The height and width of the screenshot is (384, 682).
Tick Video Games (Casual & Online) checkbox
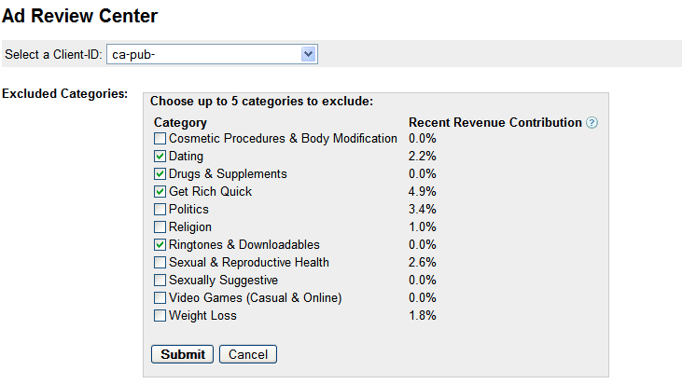coord(160,298)
